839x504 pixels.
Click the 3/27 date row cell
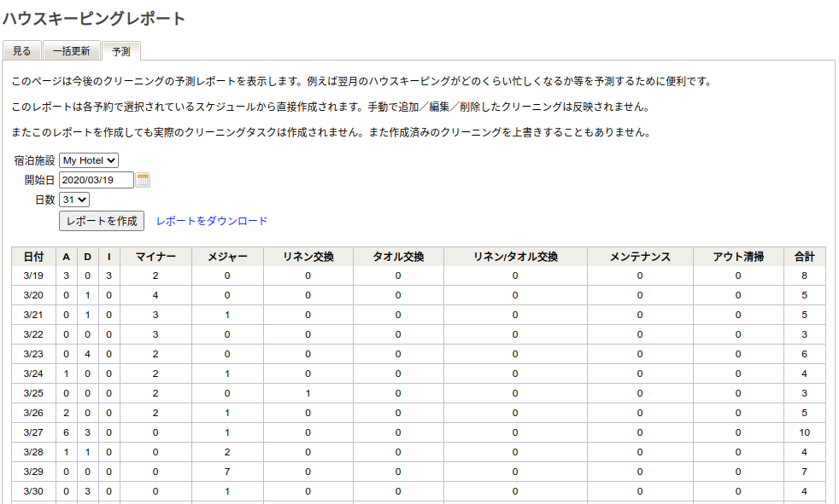[x=34, y=432]
